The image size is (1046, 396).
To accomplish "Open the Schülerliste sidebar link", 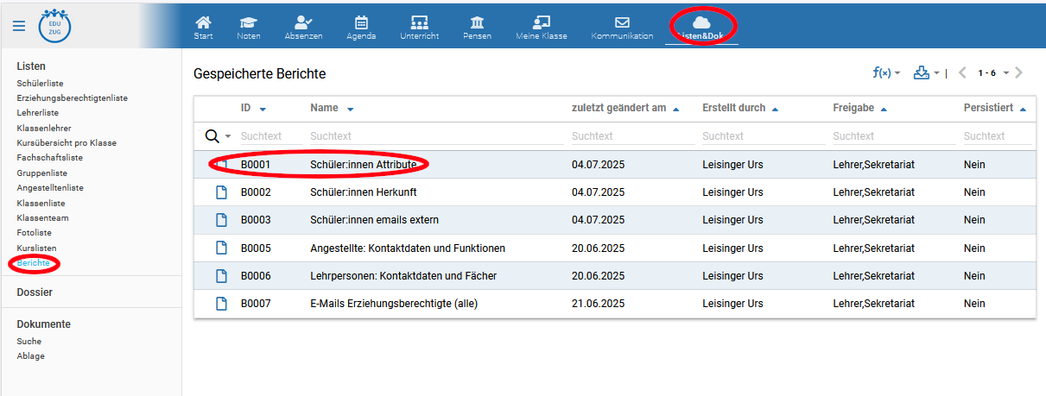I will pyautogui.click(x=40, y=84).
